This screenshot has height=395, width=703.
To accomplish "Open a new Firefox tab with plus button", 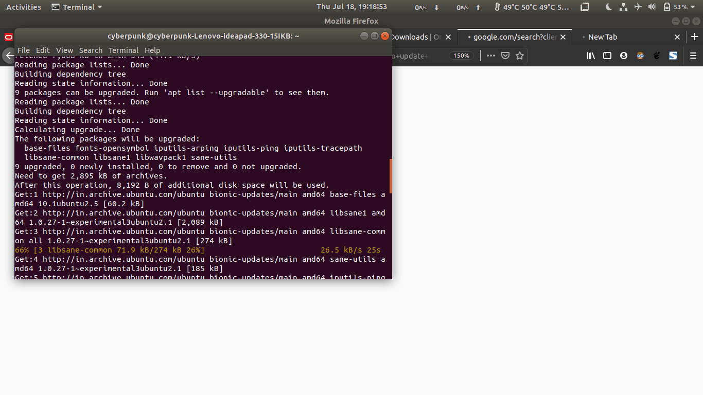I will coord(695,37).
